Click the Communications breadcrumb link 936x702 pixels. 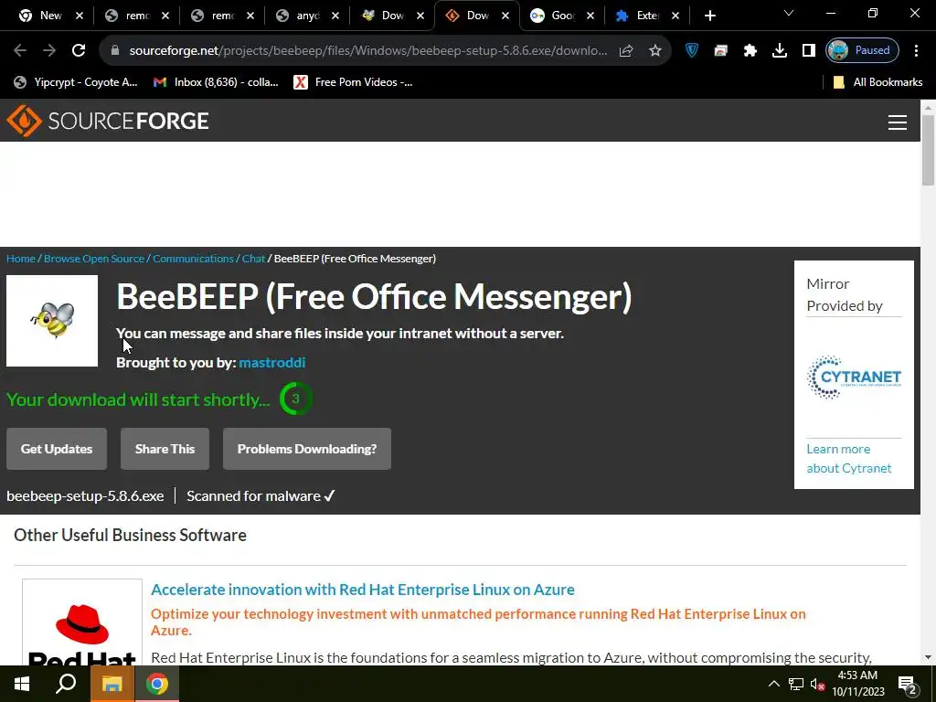pyautogui.click(x=193, y=259)
